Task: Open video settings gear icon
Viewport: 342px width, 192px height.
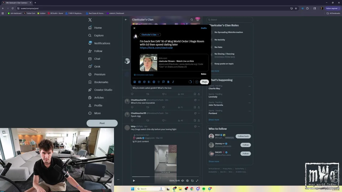Action: [187, 181]
